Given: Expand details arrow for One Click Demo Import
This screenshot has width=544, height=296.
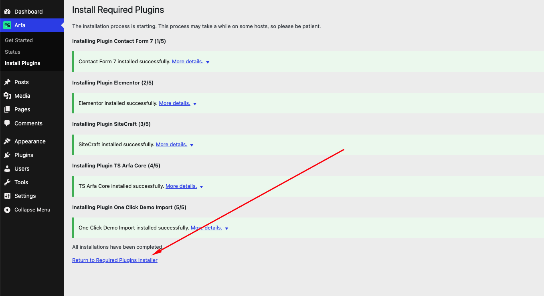Looking at the screenshot, I should tap(226, 228).
